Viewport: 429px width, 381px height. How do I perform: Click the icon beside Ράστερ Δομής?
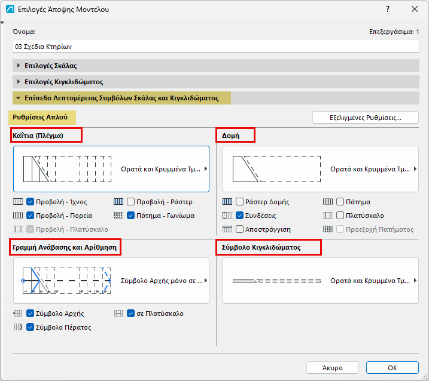click(x=227, y=202)
